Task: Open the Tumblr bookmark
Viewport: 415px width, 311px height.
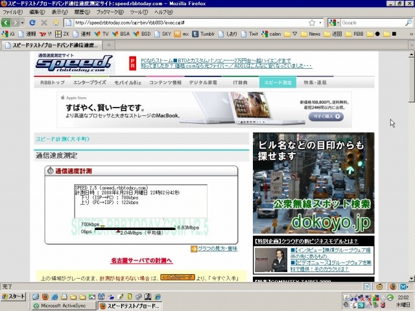Action: (203, 34)
